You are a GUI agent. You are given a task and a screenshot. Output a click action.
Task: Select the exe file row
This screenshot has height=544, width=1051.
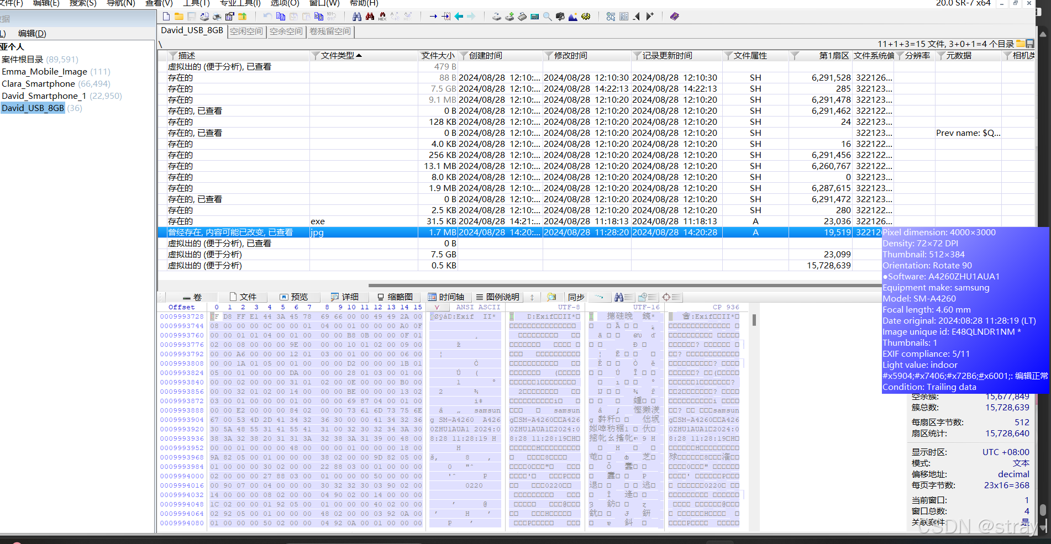coord(596,221)
